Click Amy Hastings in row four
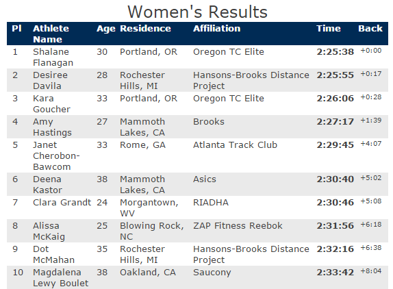 click(52, 127)
